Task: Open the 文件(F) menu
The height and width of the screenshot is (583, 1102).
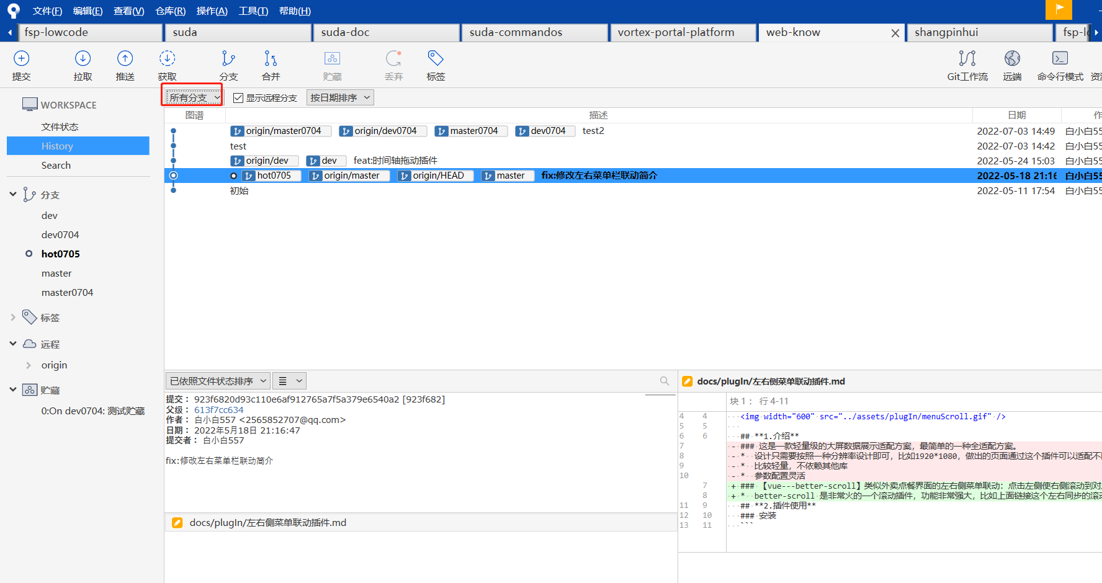Action: pyautogui.click(x=47, y=11)
